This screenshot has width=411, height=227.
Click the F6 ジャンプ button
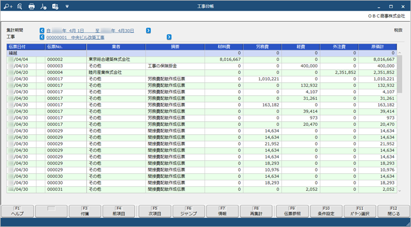189,211
